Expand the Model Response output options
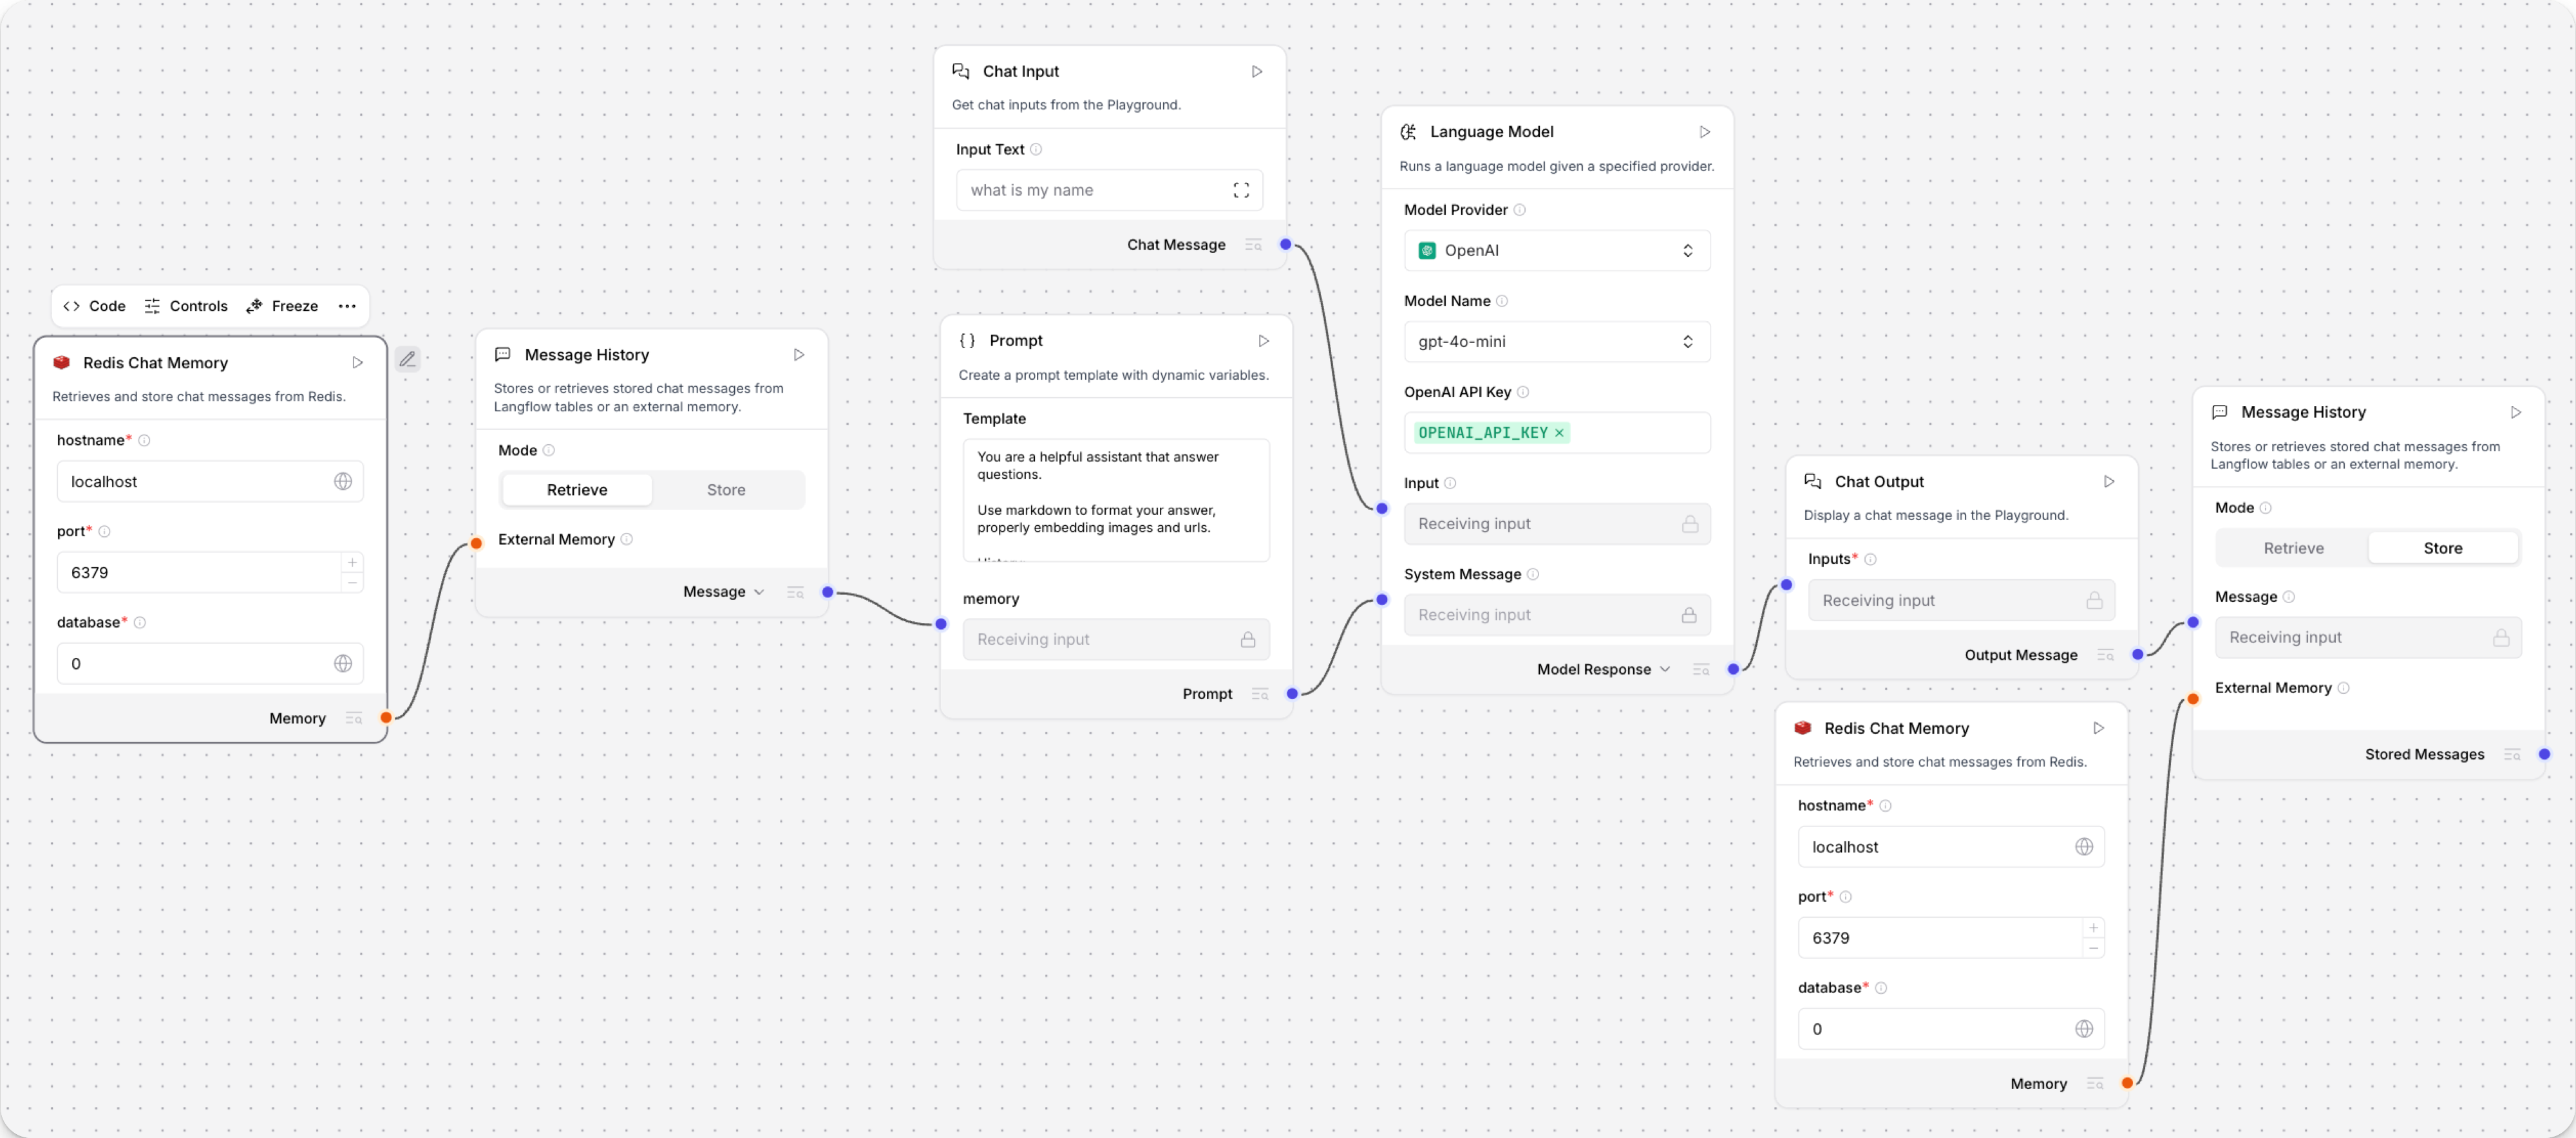The height and width of the screenshot is (1138, 2576). (x=1664, y=669)
